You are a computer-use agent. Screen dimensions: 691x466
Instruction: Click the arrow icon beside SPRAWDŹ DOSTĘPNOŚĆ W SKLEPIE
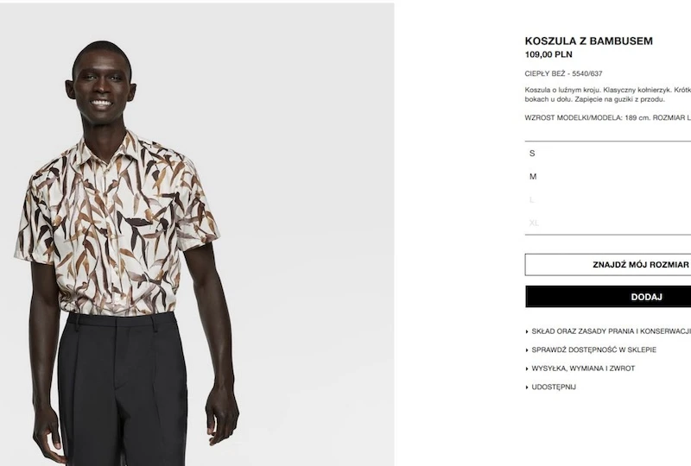pos(527,350)
